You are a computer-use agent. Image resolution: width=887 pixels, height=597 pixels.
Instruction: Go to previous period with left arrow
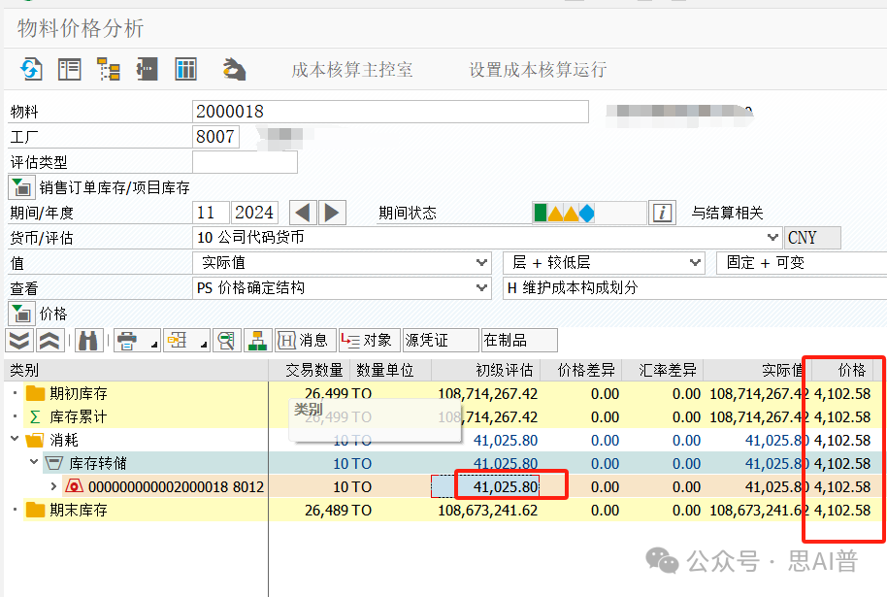303,213
